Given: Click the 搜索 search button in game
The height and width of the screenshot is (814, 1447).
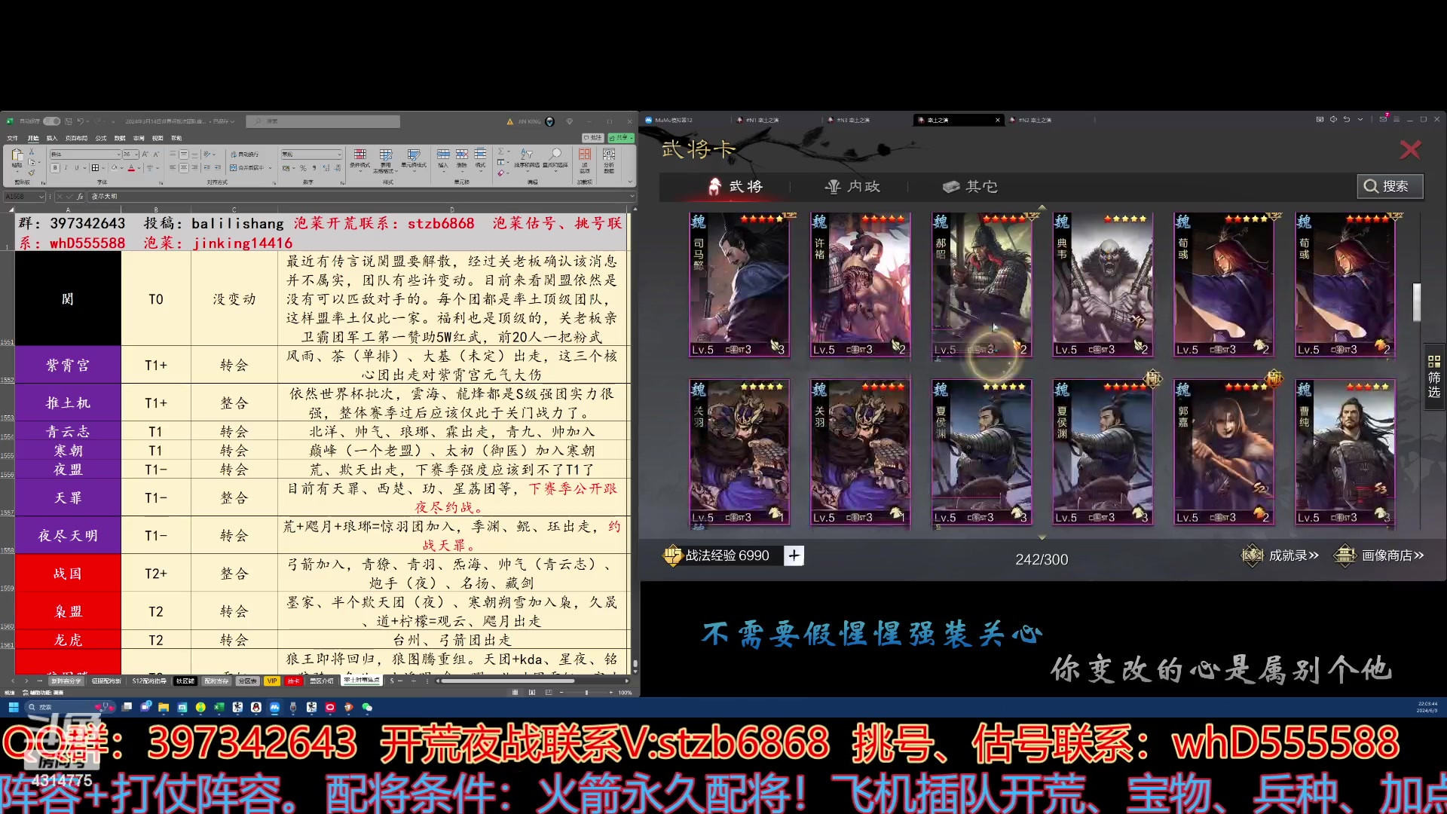Looking at the screenshot, I should [1390, 186].
